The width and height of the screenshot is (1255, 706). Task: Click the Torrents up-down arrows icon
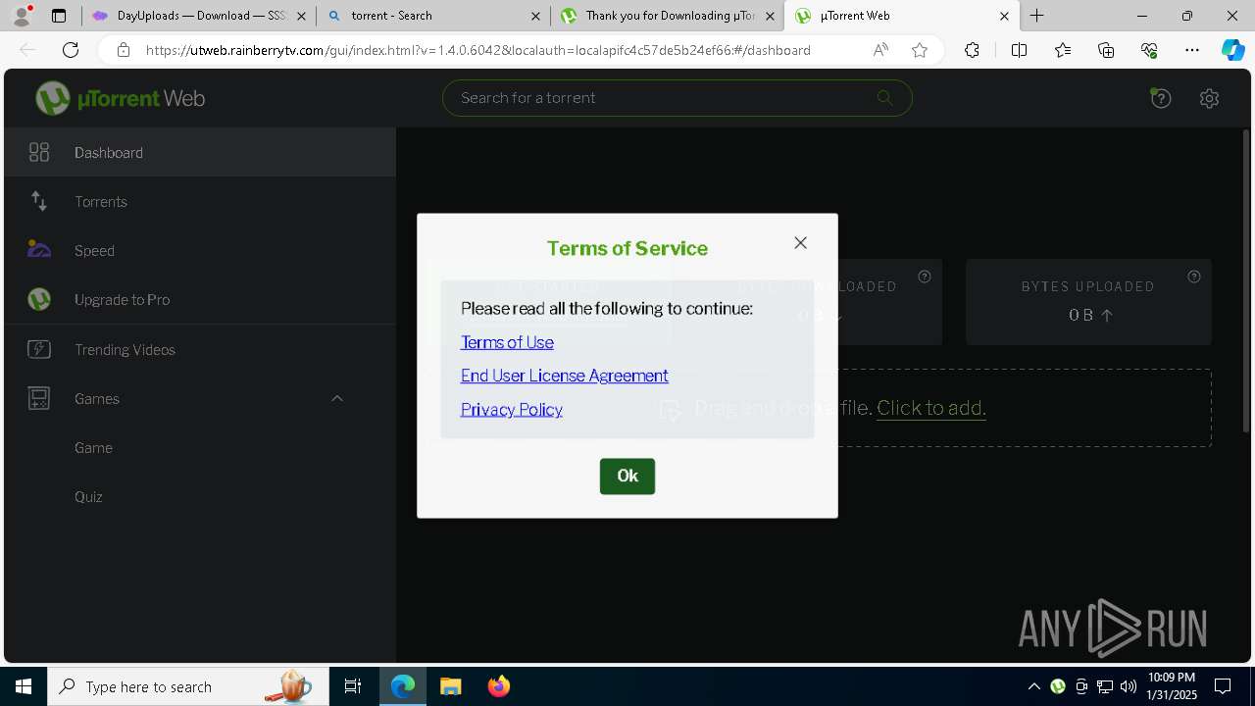39,201
